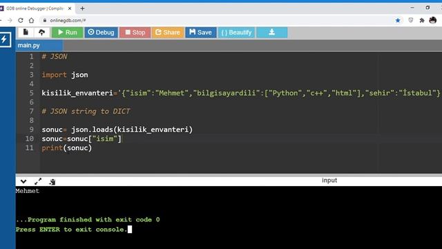Image resolution: width=442 pixels, height=249 pixels.
Task: Reload the page
Action: (21, 20)
